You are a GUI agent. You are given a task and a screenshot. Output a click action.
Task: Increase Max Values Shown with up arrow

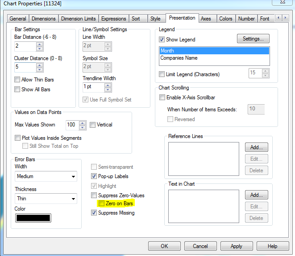tap(83, 123)
